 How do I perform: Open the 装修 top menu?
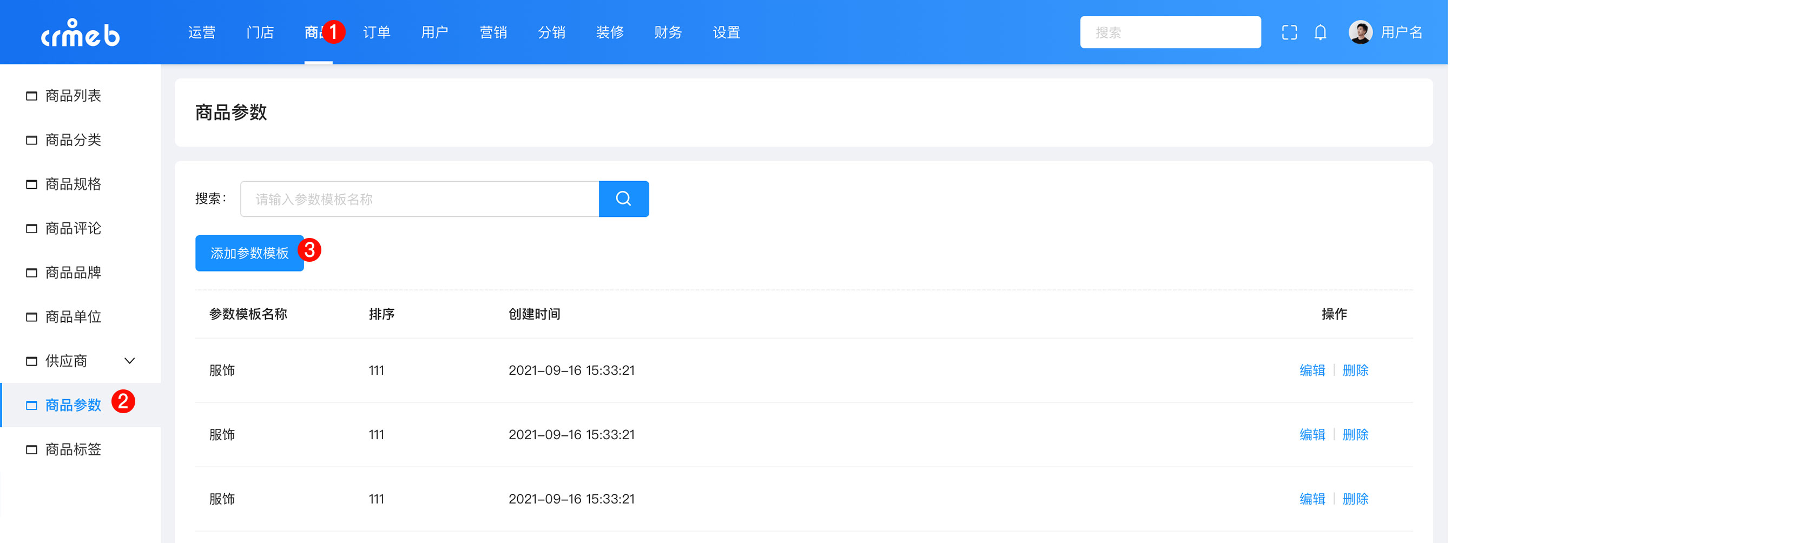point(610,32)
